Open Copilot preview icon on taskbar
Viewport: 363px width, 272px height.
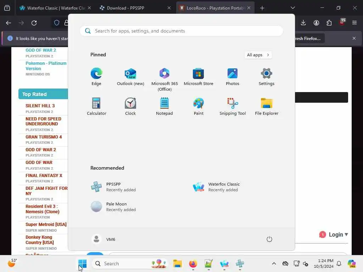click(x=352, y=263)
